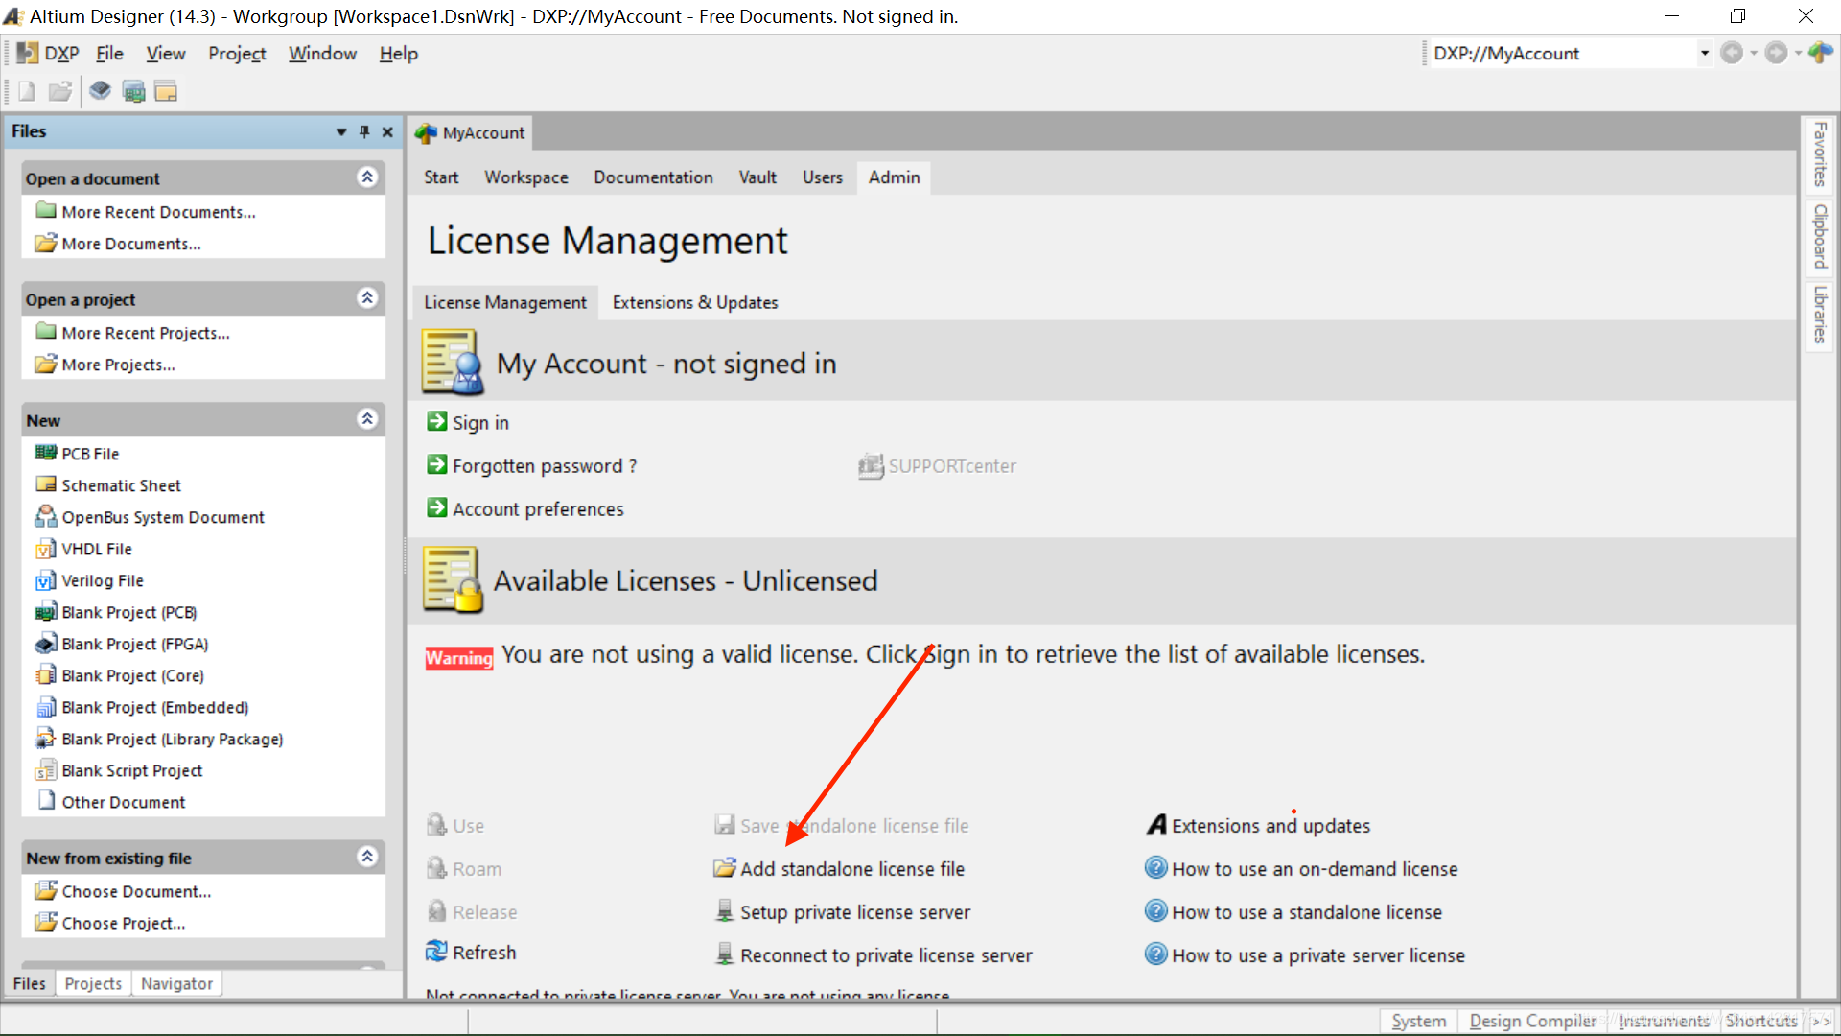The height and width of the screenshot is (1036, 1841).
Task: Click the home page icon top right
Action: [x=1821, y=53]
